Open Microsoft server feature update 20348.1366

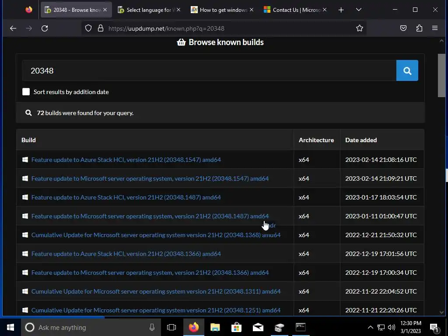click(x=150, y=273)
